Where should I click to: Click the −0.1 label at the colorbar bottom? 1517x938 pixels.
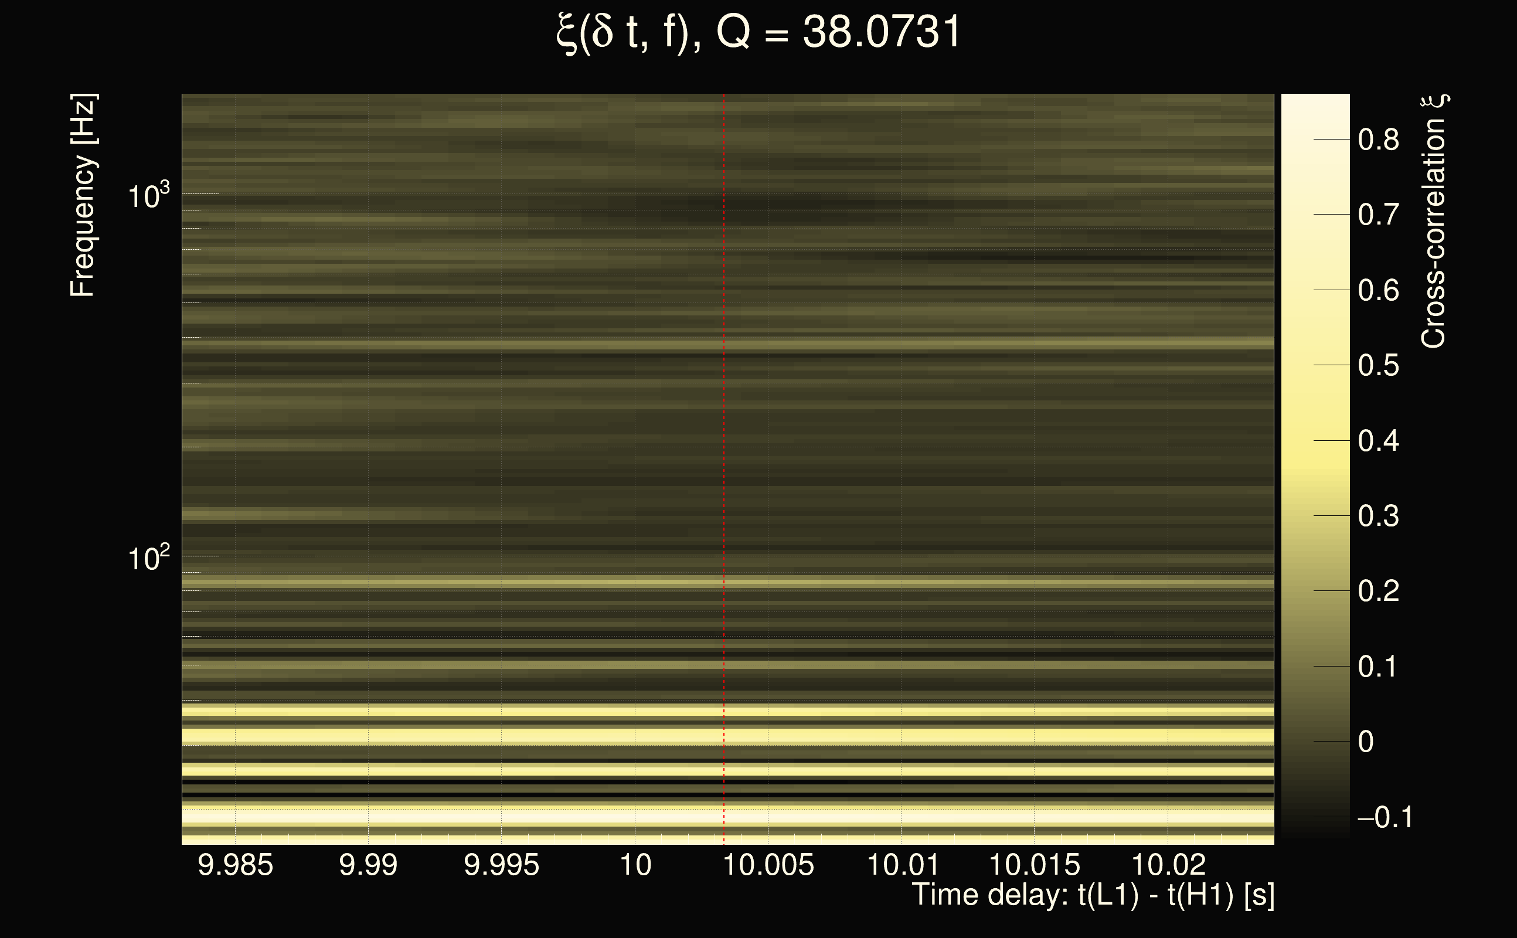(1385, 818)
